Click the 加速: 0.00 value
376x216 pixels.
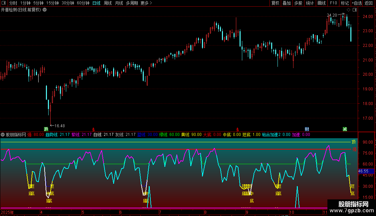point(301,135)
